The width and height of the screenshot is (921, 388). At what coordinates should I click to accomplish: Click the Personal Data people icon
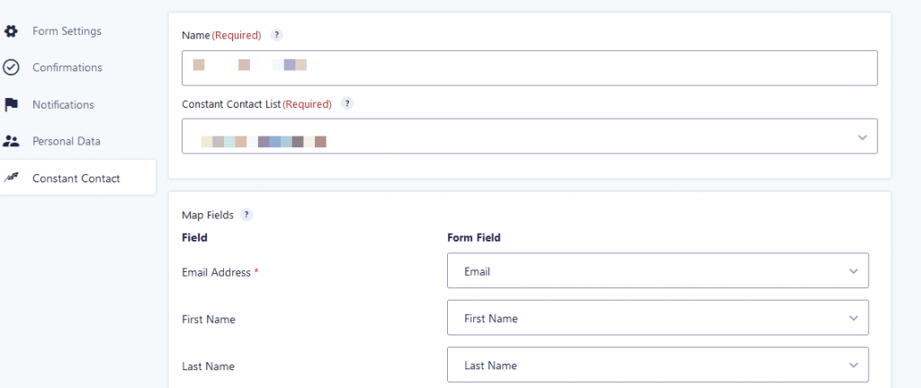[x=11, y=141]
